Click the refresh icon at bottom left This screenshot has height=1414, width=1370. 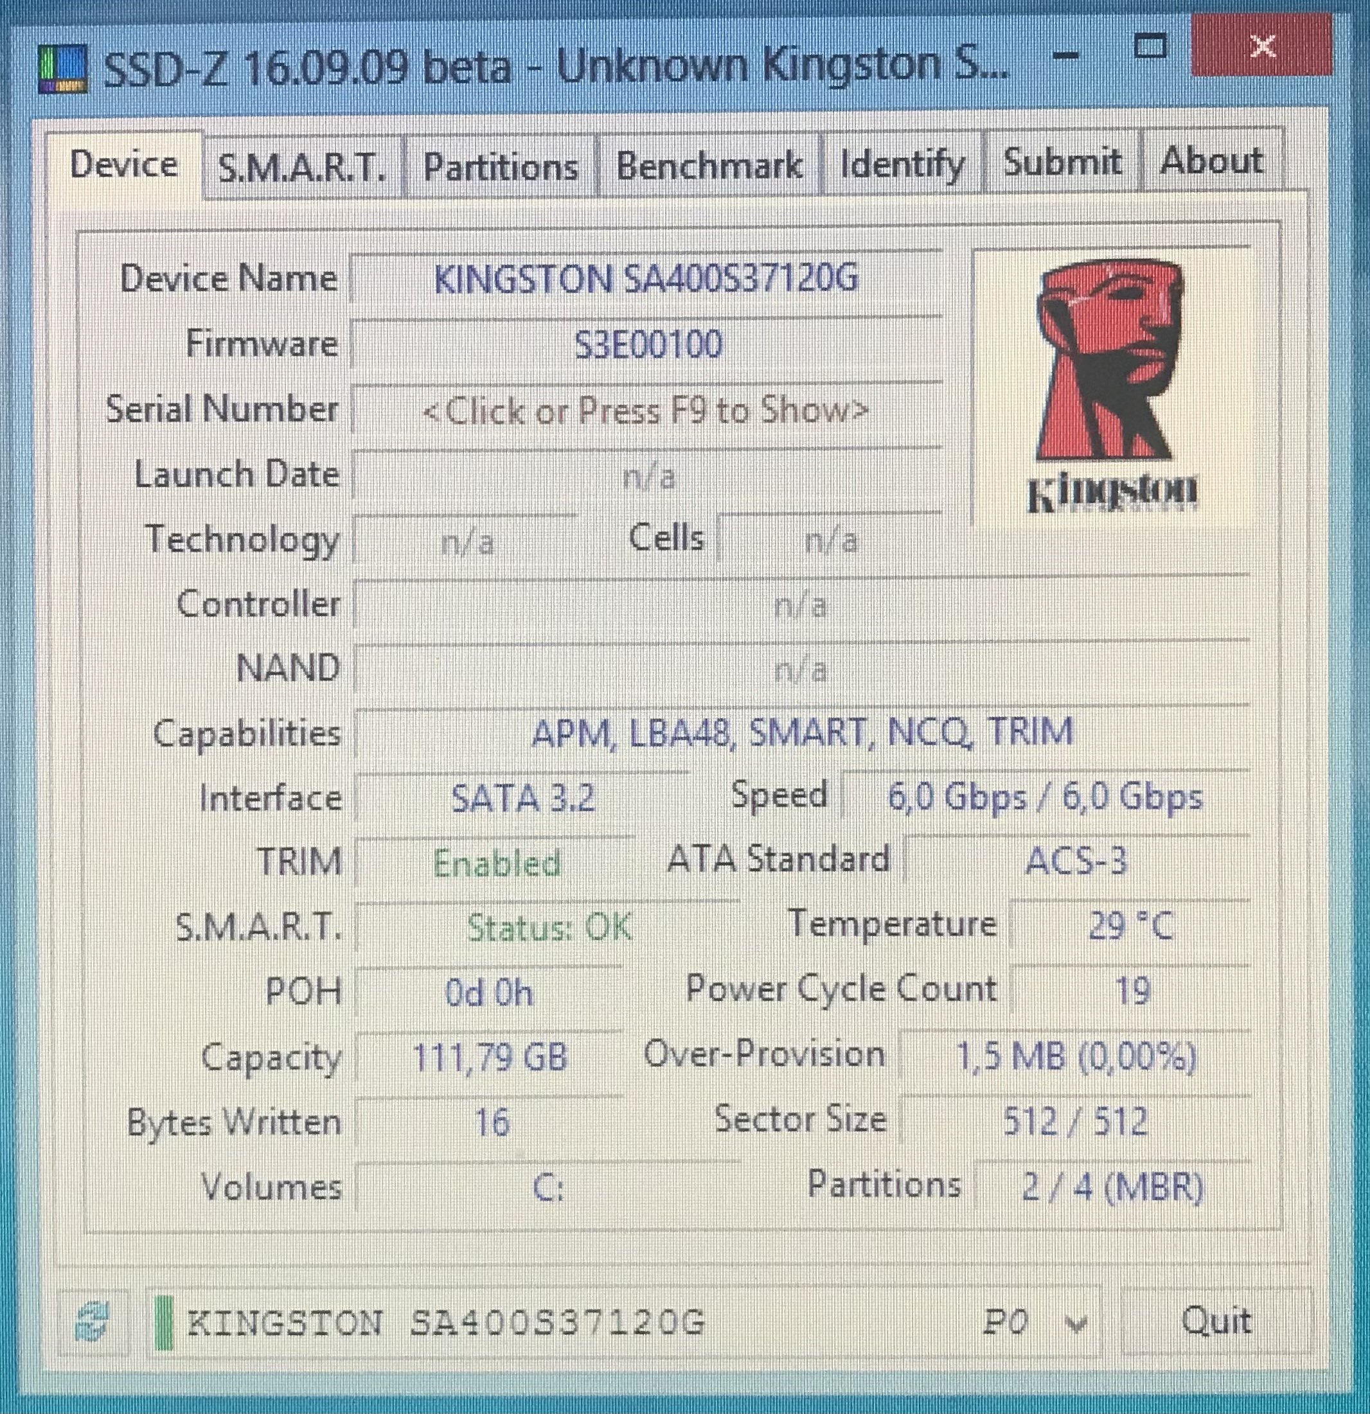pos(92,1322)
